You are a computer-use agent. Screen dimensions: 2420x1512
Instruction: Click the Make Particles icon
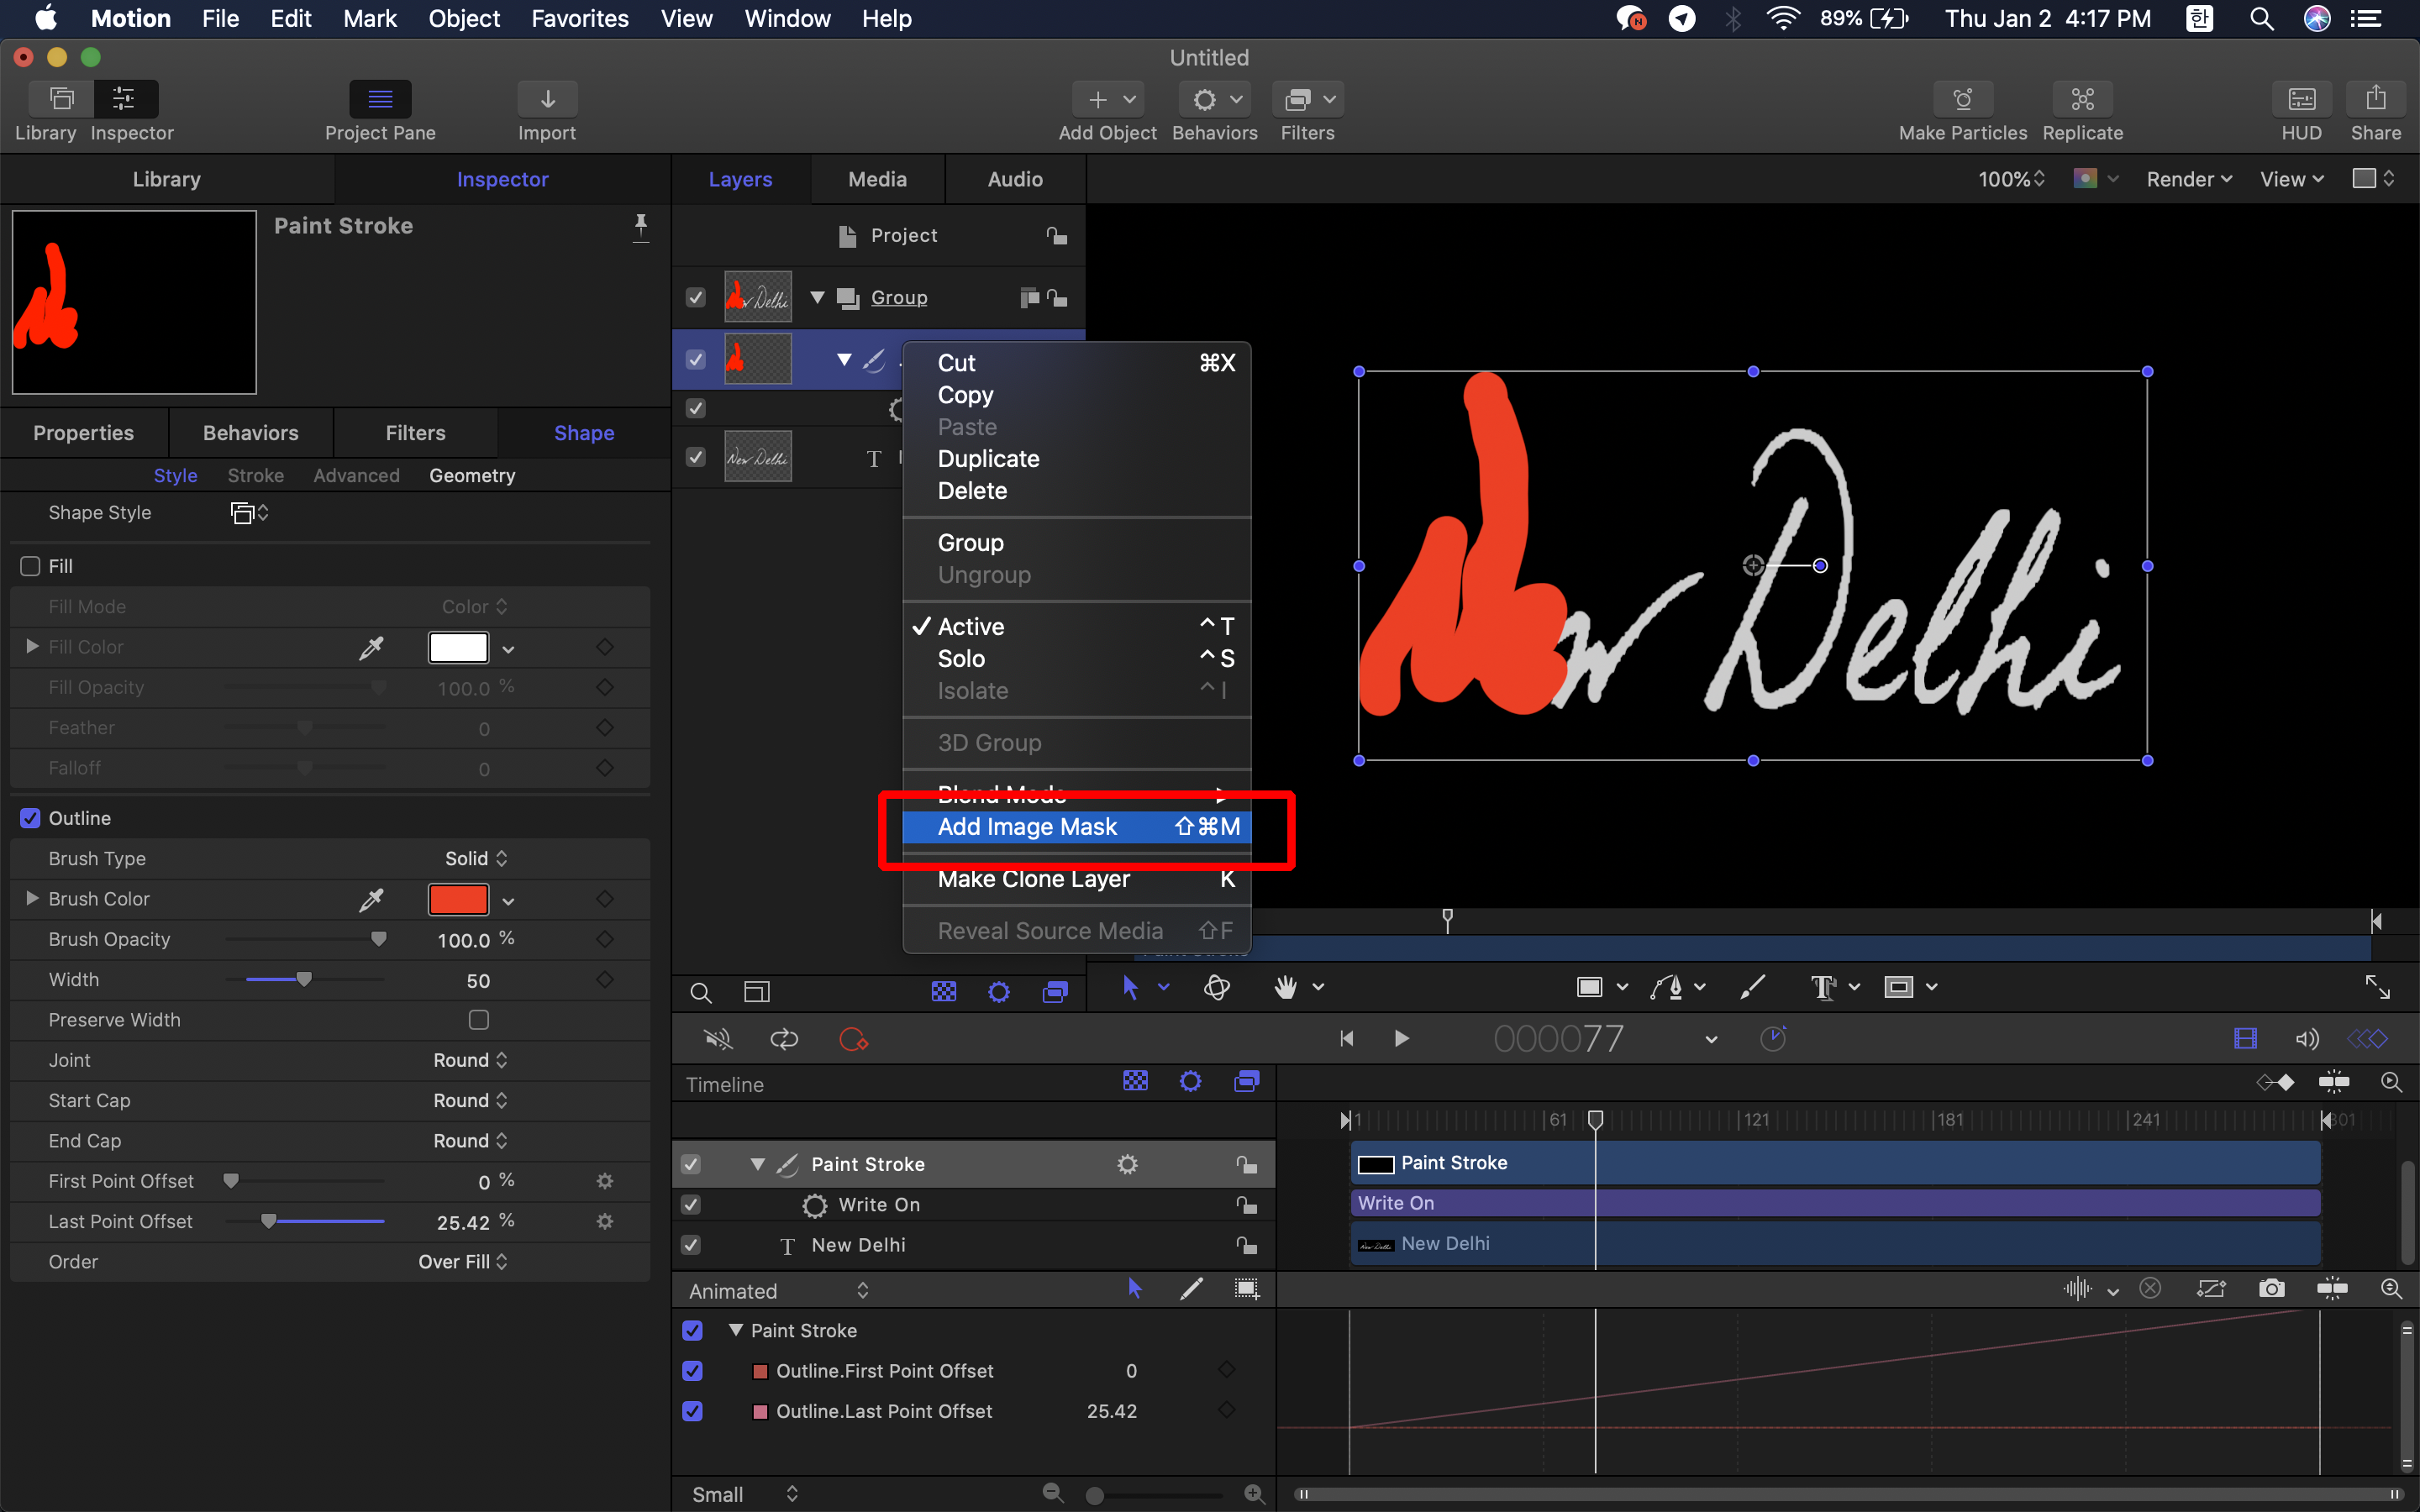1962,99
